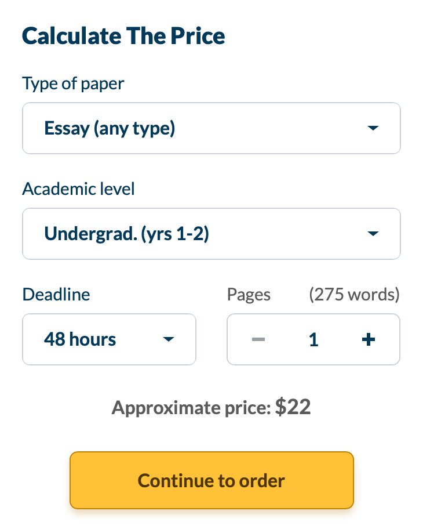Decrease page count with minus icon
Screen dimensions: 423x529
tap(258, 339)
